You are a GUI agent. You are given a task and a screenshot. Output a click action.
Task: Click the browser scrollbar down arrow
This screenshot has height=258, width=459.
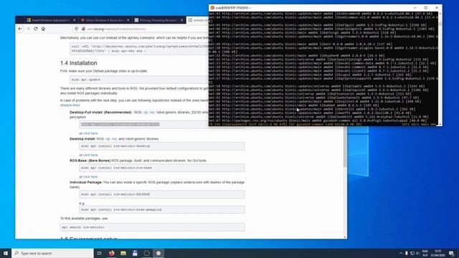[345, 237]
